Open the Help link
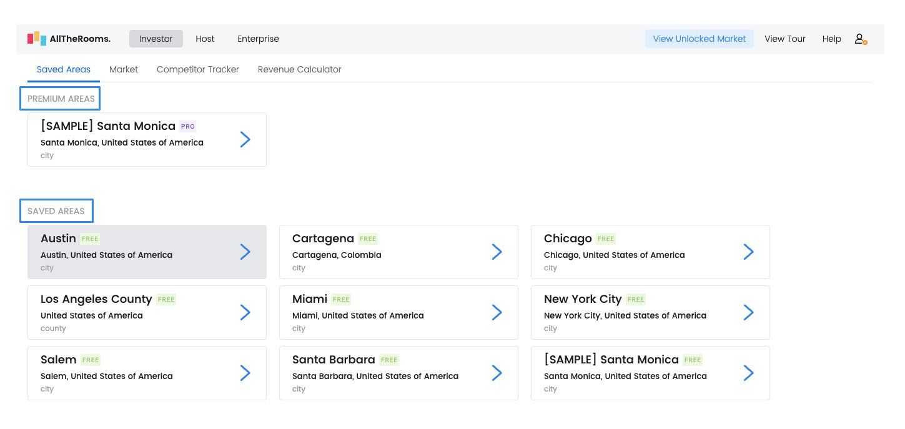905x429 pixels. [x=831, y=39]
